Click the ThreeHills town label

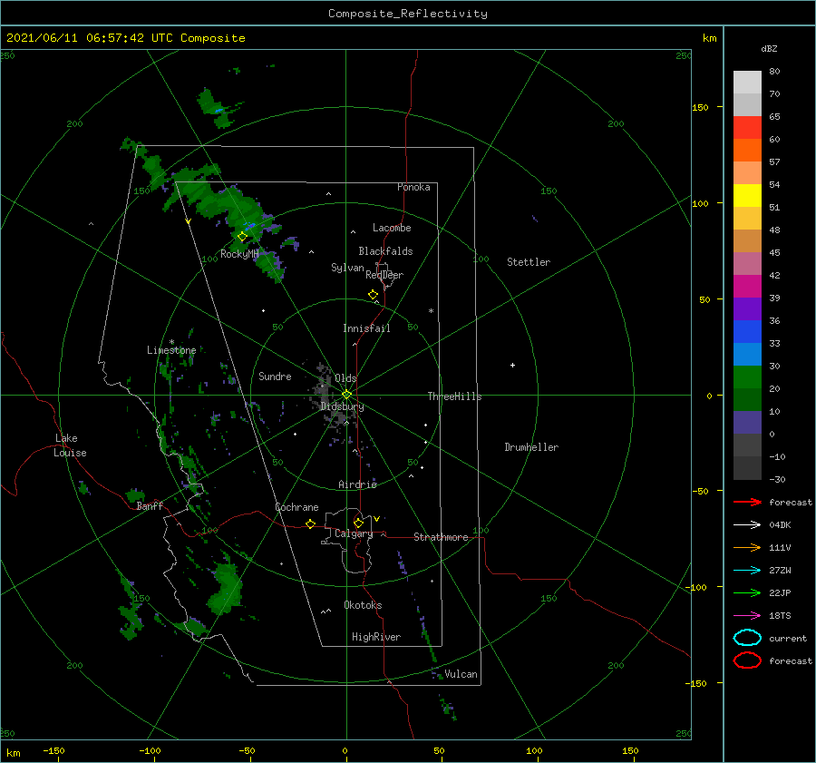(x=454, y=396)
